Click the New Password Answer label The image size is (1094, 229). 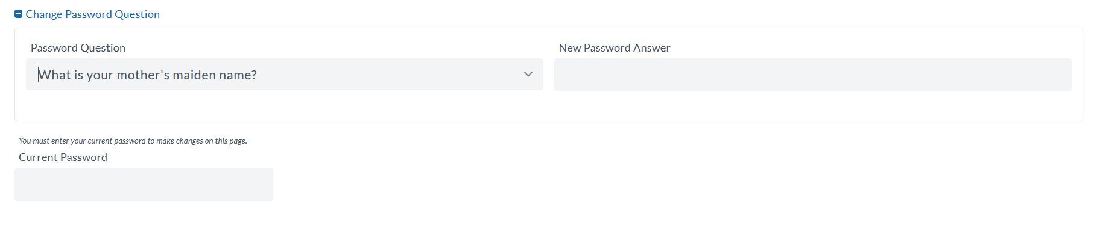pos(615,48)
